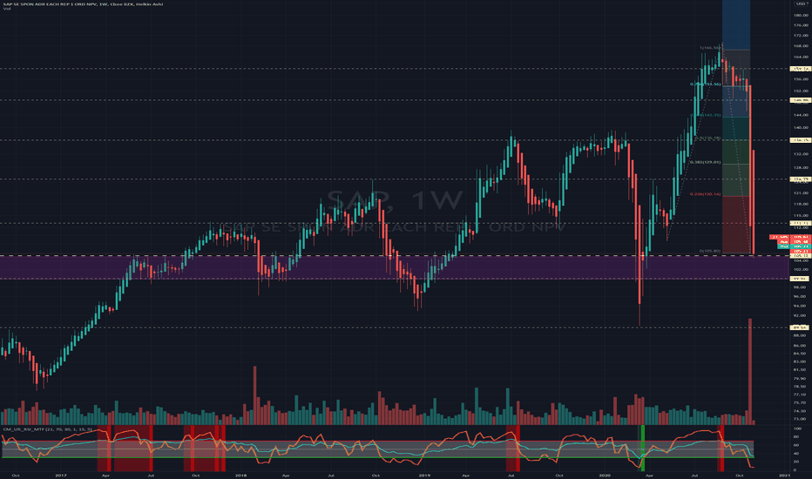Click the 2017 time axis label
This screenshot has width=812, height=479.
tap(61, 475)
